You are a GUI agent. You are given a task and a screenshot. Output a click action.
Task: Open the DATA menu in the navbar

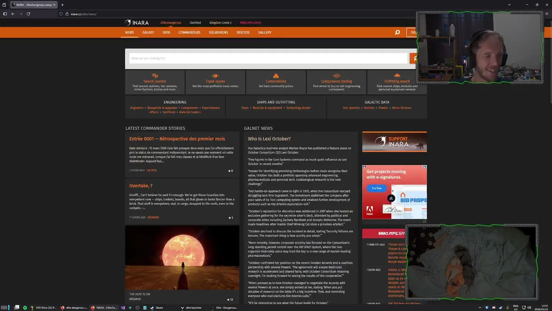coord(166,32)
